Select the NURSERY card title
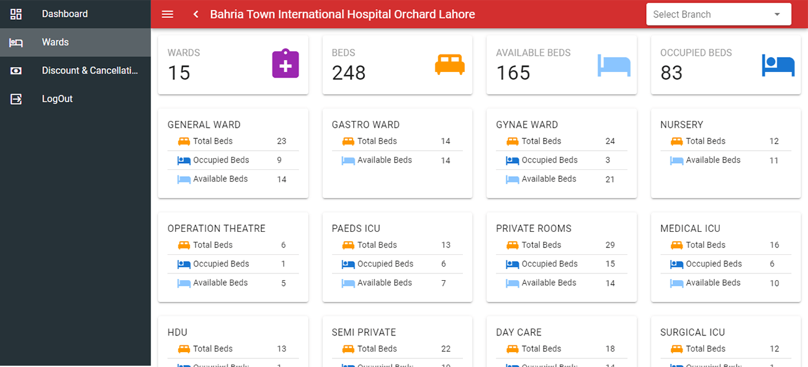The image size is (808, 367). point(681,125)
